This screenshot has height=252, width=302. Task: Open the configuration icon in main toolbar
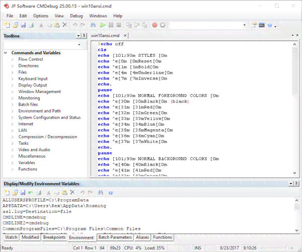pyautogui.click(x=254, y=25)
